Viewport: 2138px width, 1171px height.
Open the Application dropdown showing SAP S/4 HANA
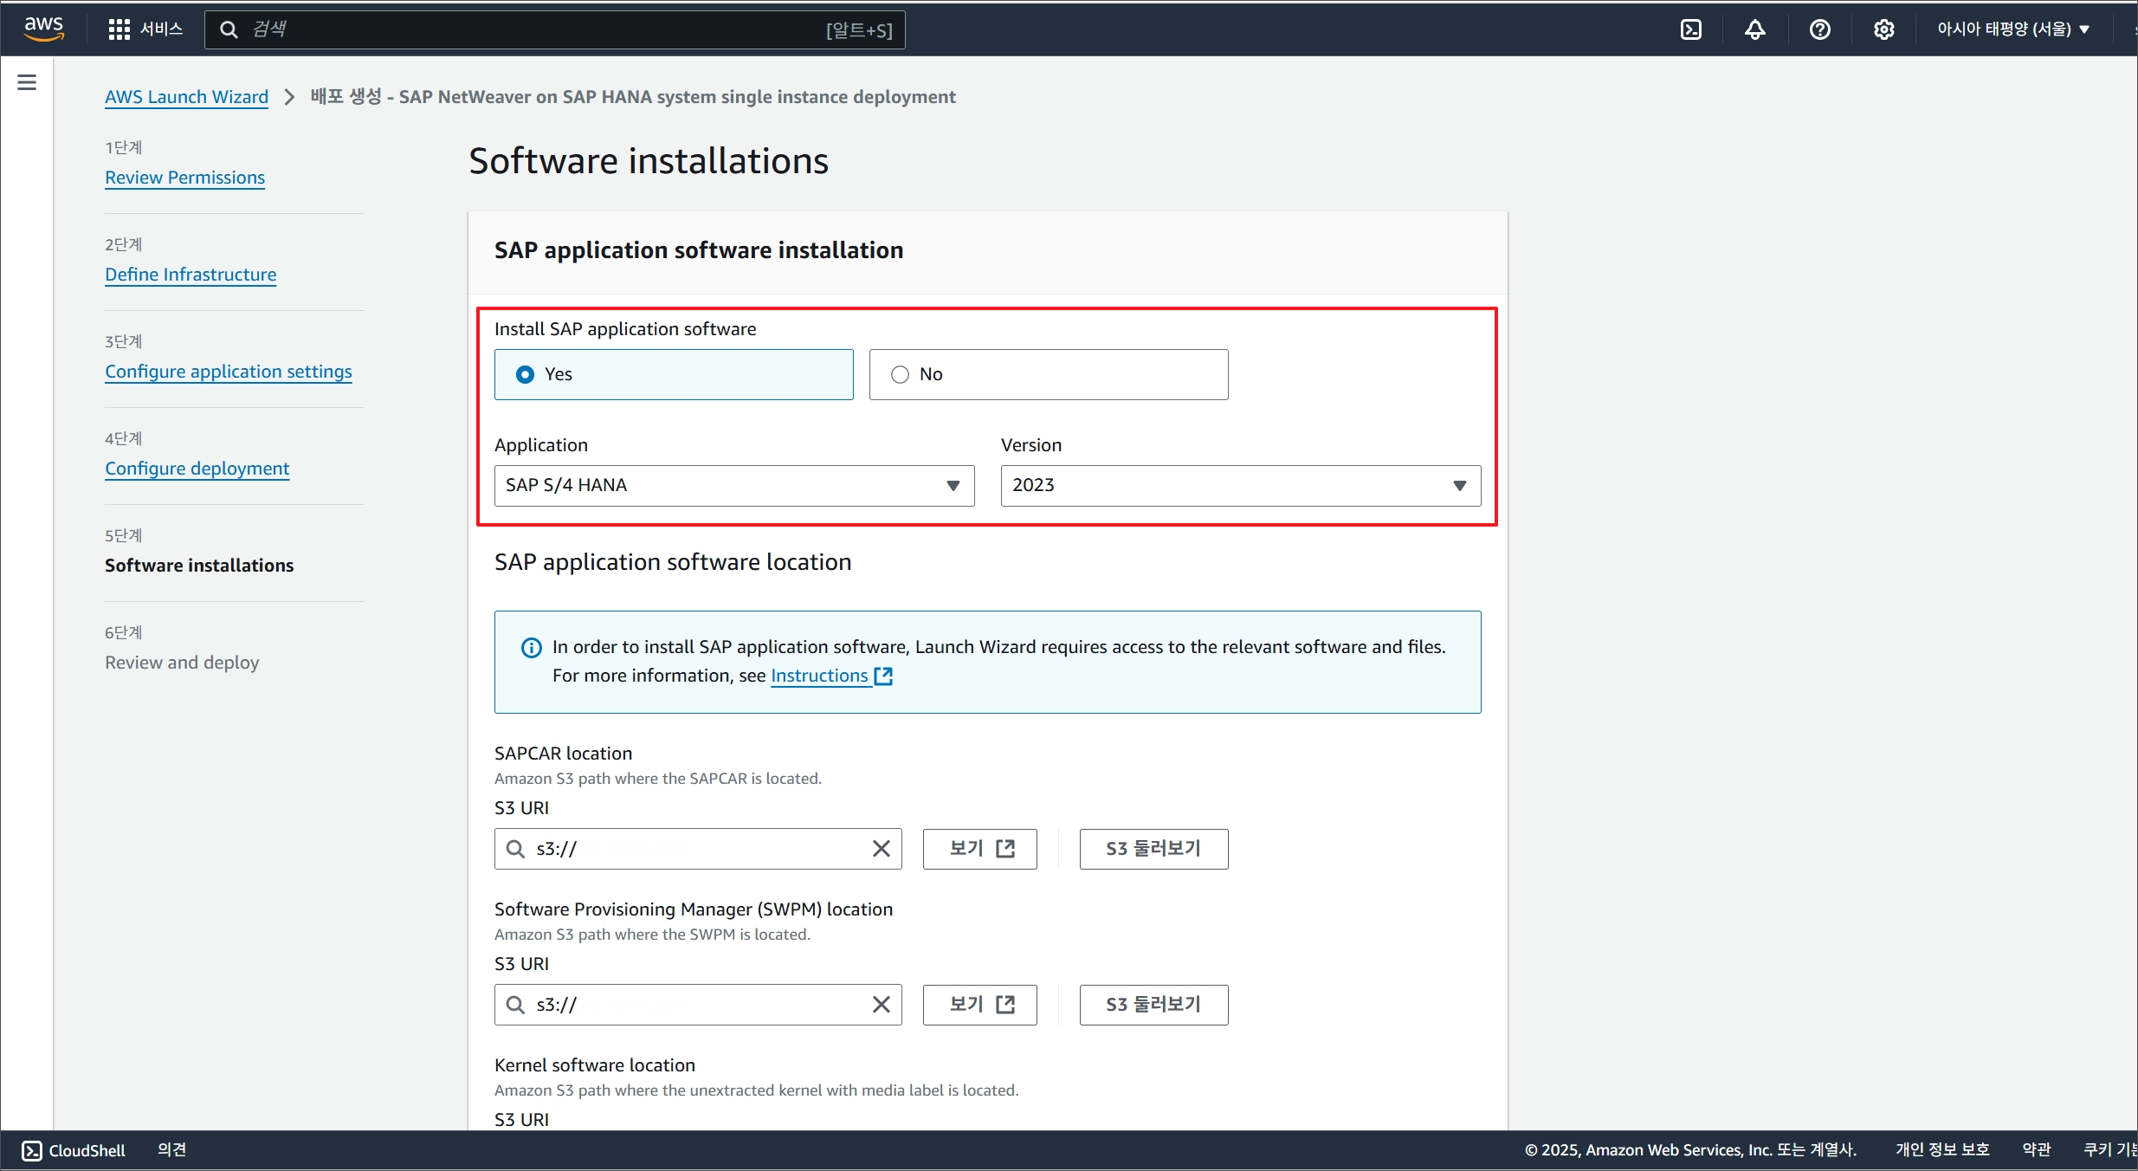pos(734,486)
